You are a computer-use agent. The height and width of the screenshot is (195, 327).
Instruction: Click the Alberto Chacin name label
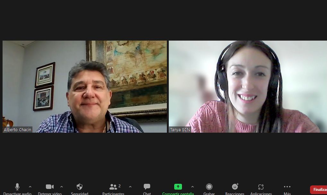pyautogui.click(x=18, y=130)
